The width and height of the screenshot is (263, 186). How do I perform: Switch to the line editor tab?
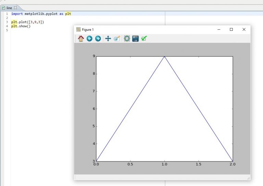9,8
